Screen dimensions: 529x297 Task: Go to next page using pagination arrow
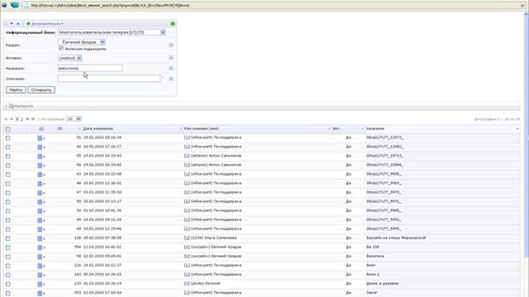coord(27,119)
